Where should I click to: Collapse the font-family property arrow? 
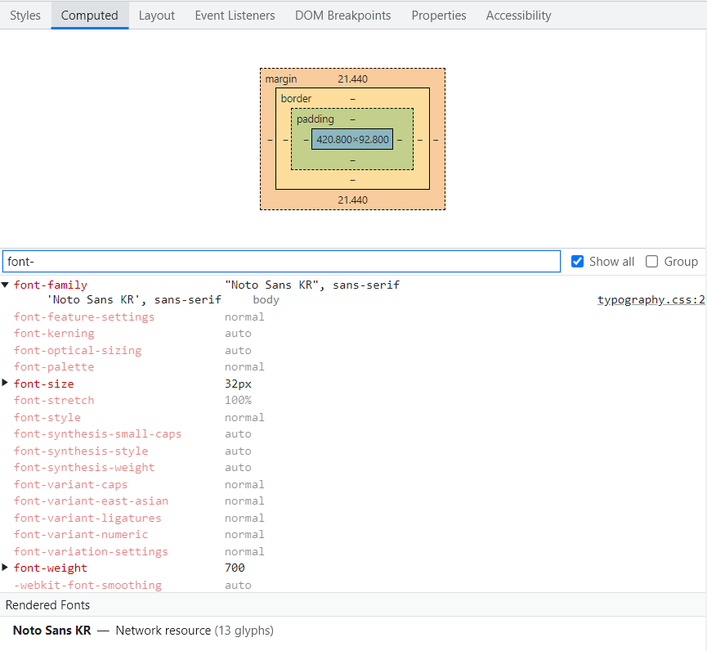click(x=6, y=285)
